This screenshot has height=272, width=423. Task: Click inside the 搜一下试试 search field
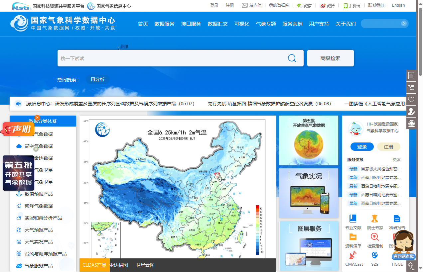click(166, 58)
